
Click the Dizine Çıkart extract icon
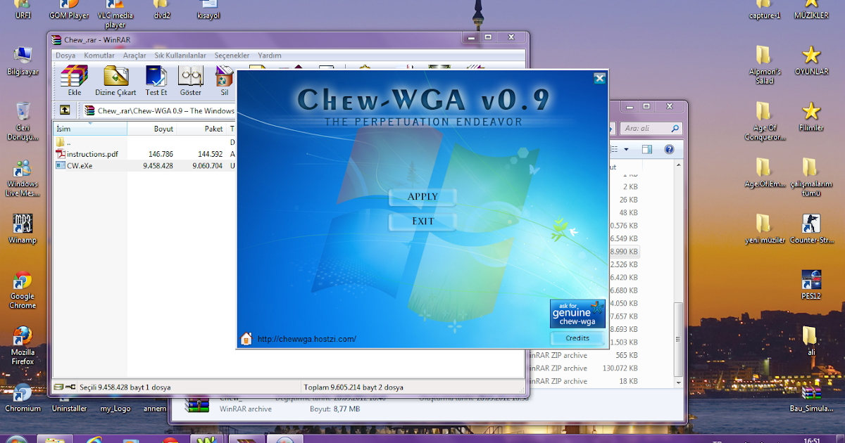(x=115, y=81)
